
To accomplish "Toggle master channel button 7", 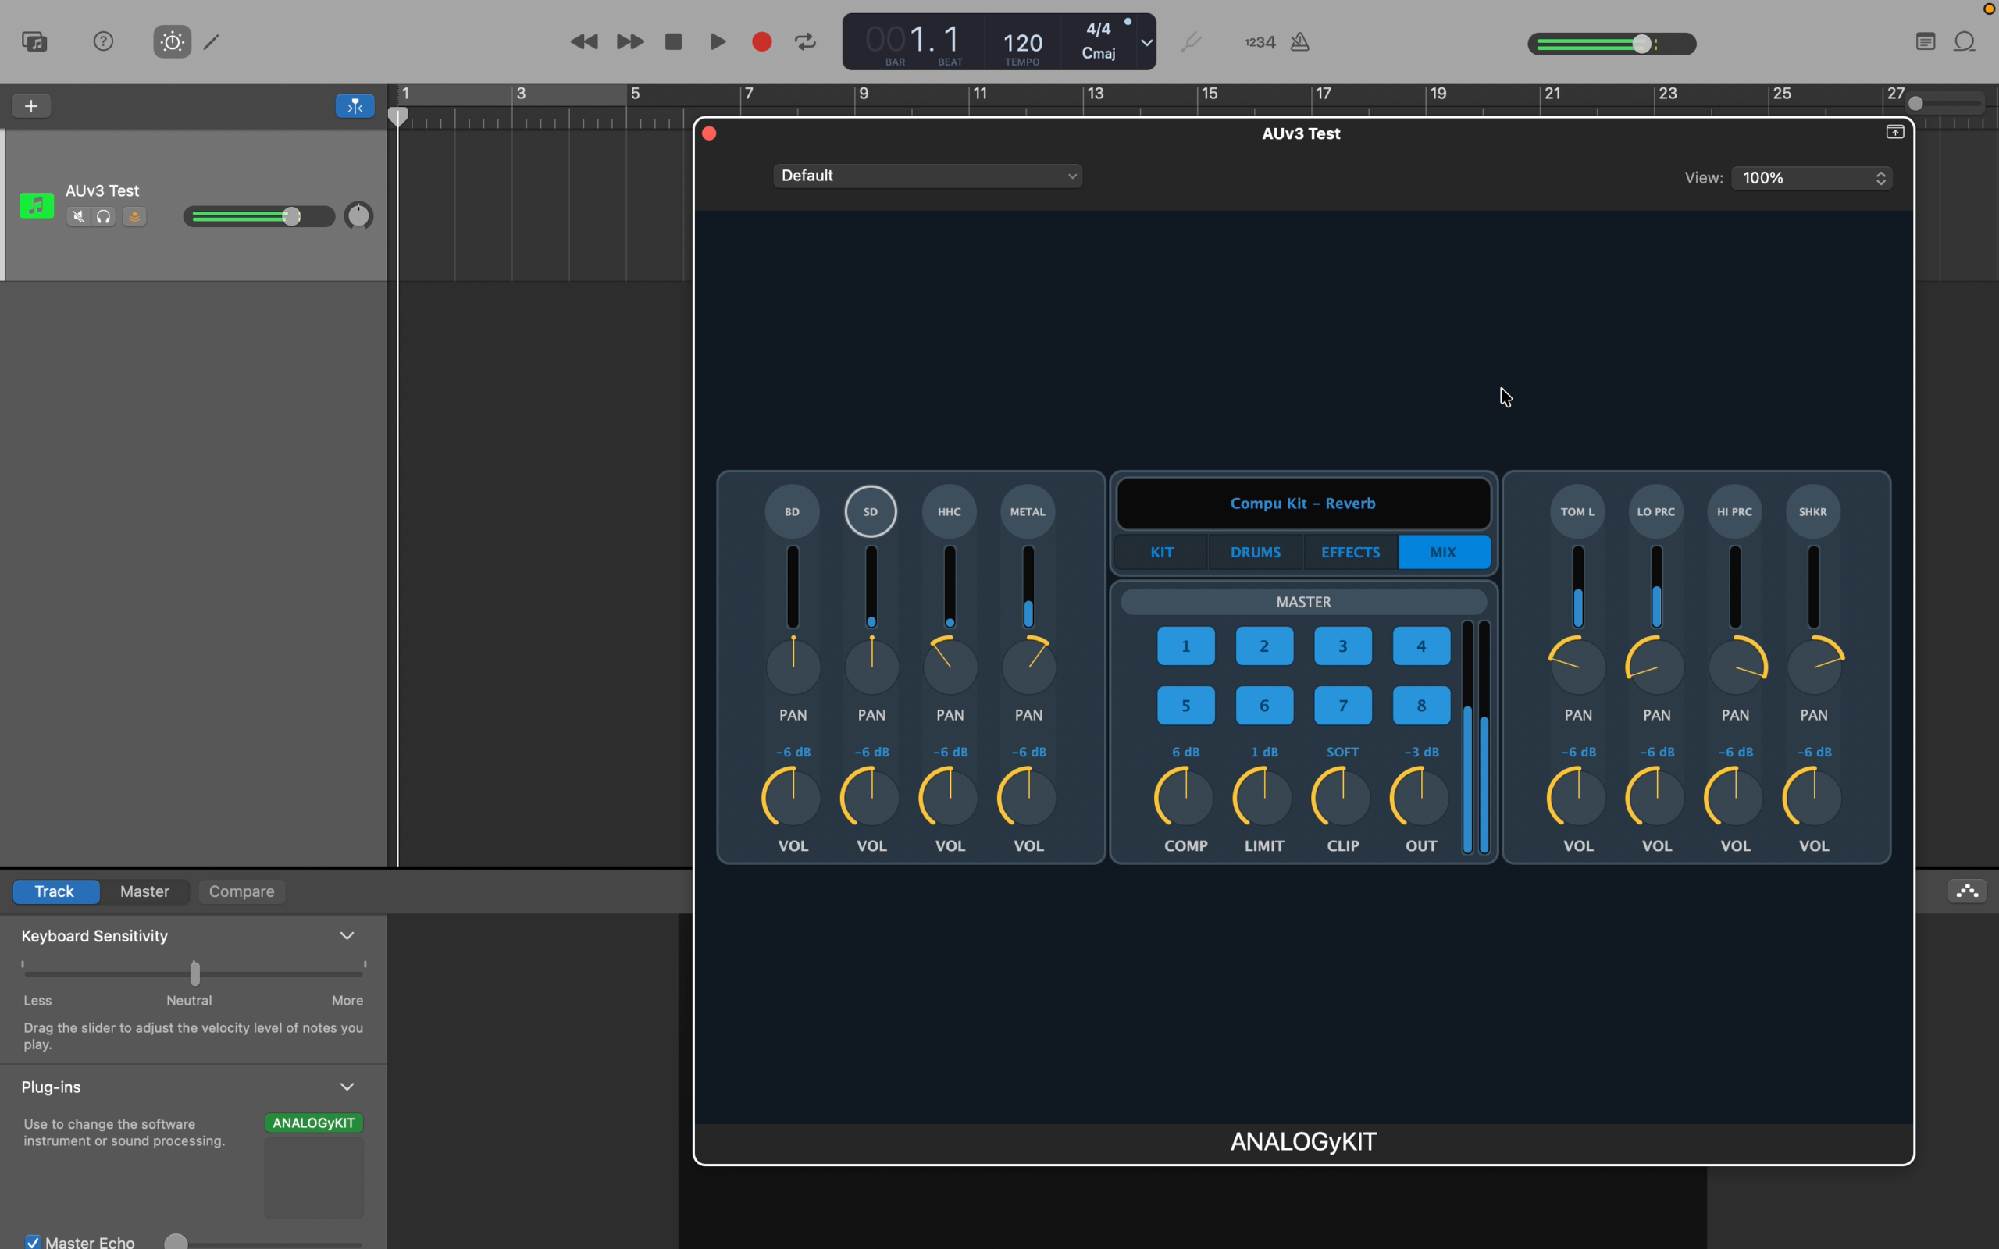I will click(1343, 706).
